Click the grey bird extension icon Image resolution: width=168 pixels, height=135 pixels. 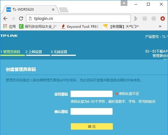pyautogui.click(x=136, y=19)
